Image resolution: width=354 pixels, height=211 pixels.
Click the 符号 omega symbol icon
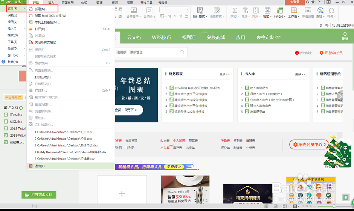pos(331,11)
